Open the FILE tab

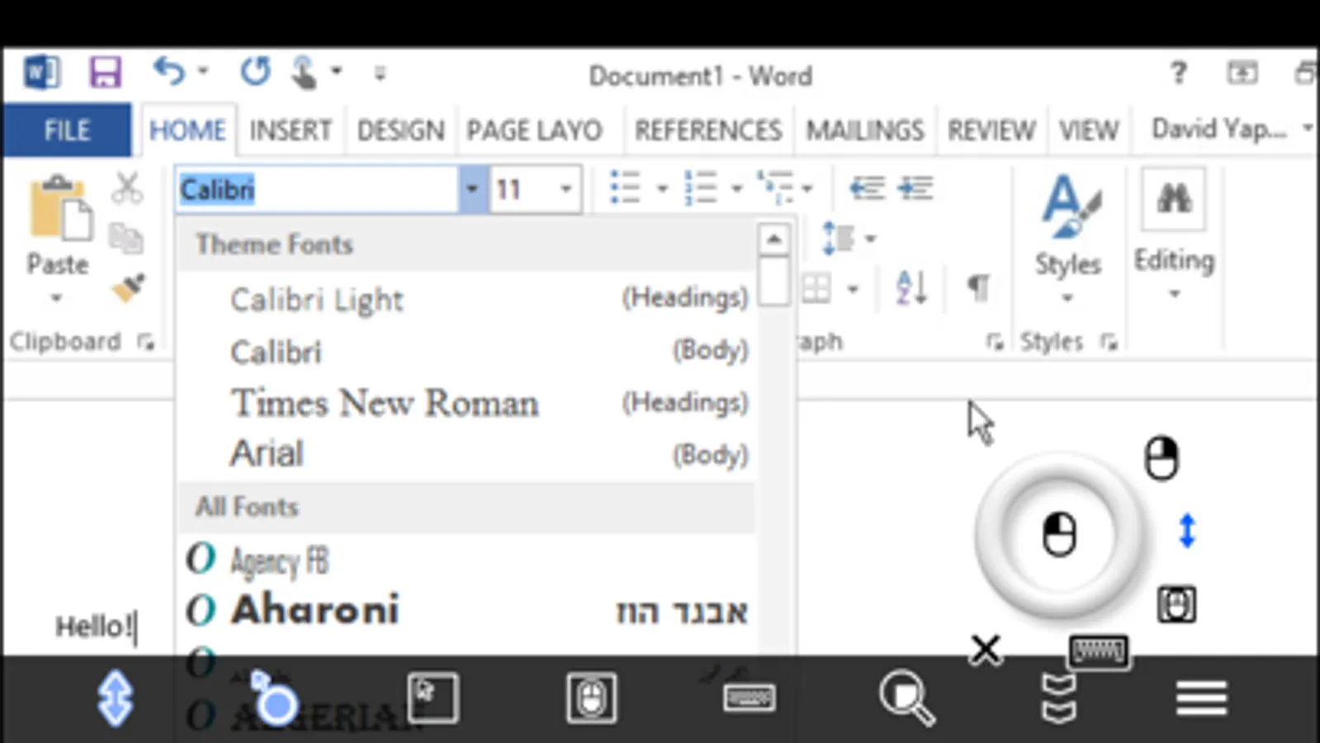click(66, 130)
